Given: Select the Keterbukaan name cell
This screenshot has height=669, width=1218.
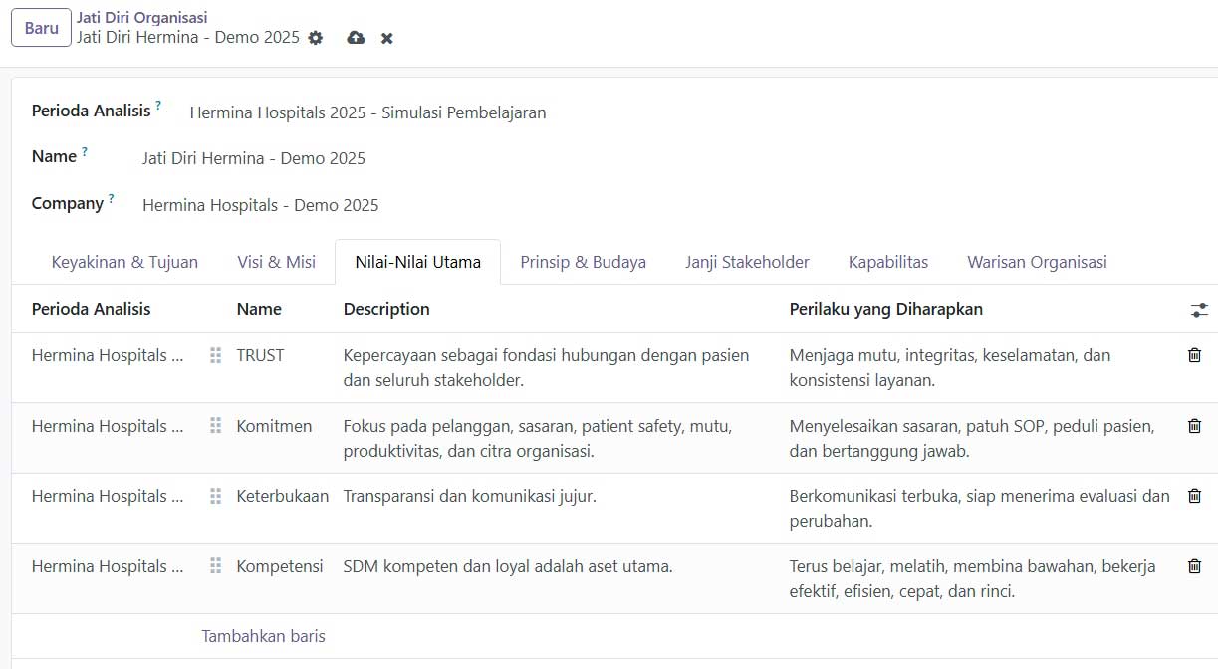Looking at the screenshot, I should click(282, 496).
